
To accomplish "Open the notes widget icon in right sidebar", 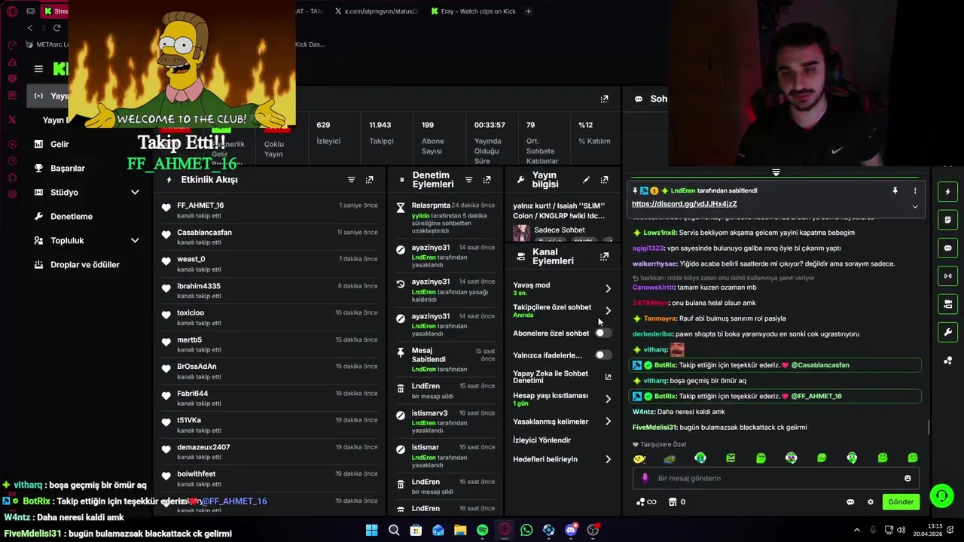I will (948, 220).
